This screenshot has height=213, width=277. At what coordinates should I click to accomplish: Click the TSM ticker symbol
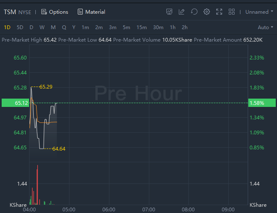tap(10, 12)
